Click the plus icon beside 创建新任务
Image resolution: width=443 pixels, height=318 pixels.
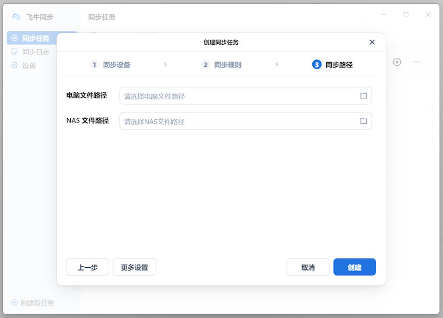(x=15, y=302)
